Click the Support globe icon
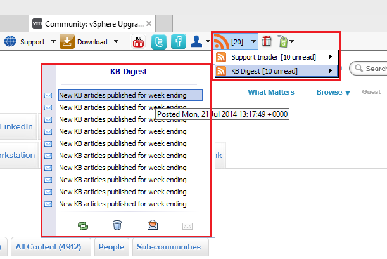This screenshot has height=259, width=387. pos(10,41)
